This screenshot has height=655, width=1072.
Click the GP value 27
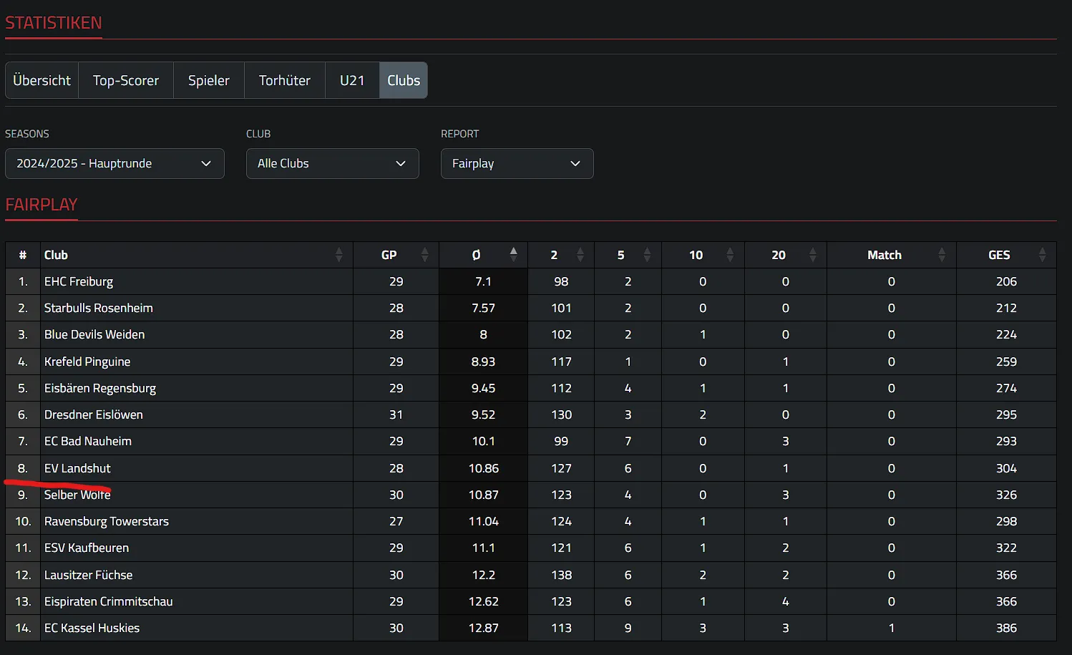pyautogui.click(x=396, y=521)
